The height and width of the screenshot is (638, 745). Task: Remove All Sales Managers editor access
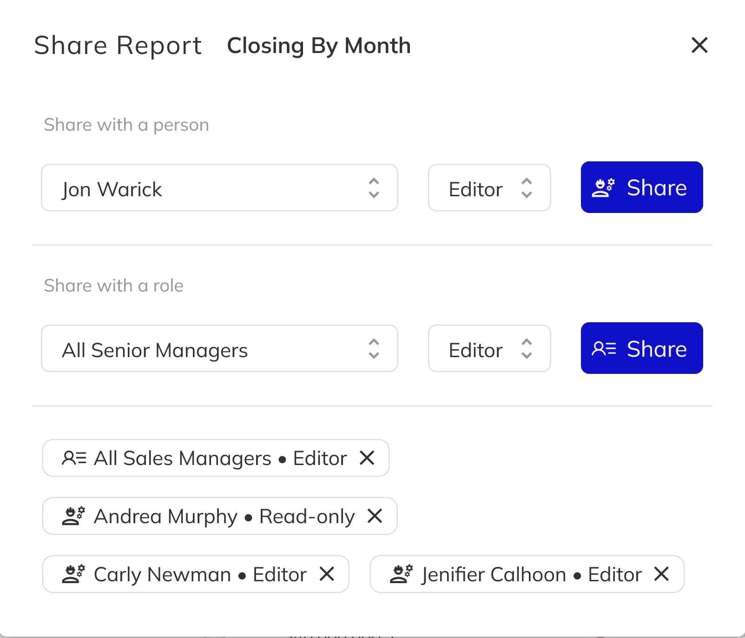(367, 458)
